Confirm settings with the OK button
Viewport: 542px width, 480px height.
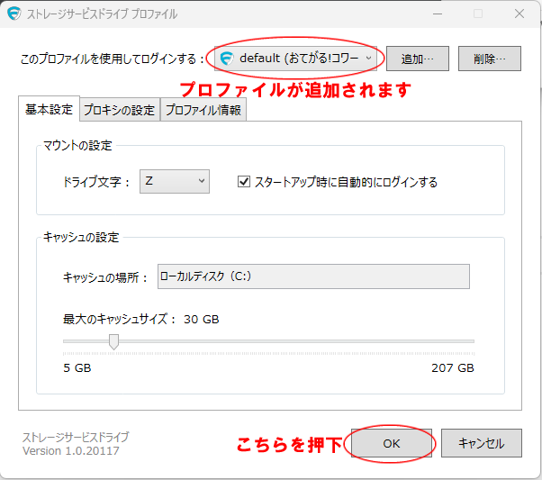pyautogui.click(x=392, y=443)
